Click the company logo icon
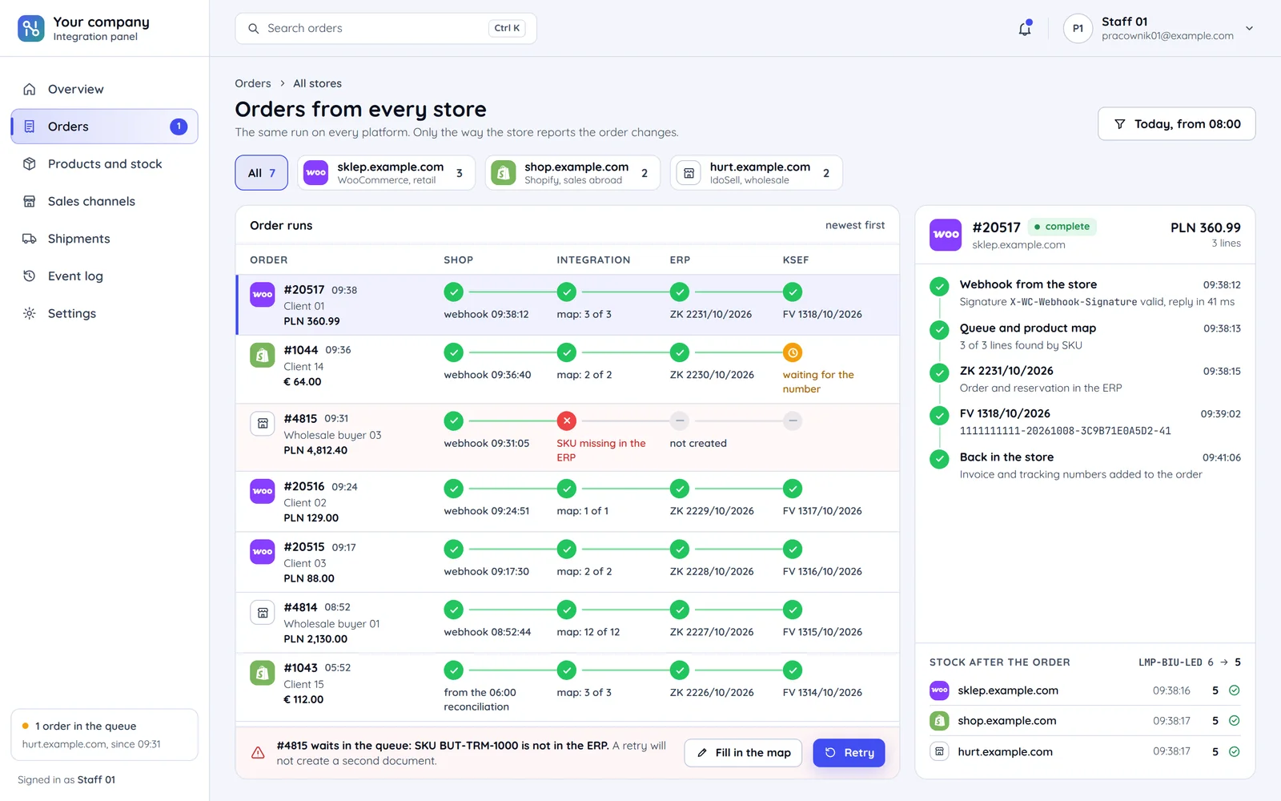This screenshot has height=801, width=1281. pos(31,29)
